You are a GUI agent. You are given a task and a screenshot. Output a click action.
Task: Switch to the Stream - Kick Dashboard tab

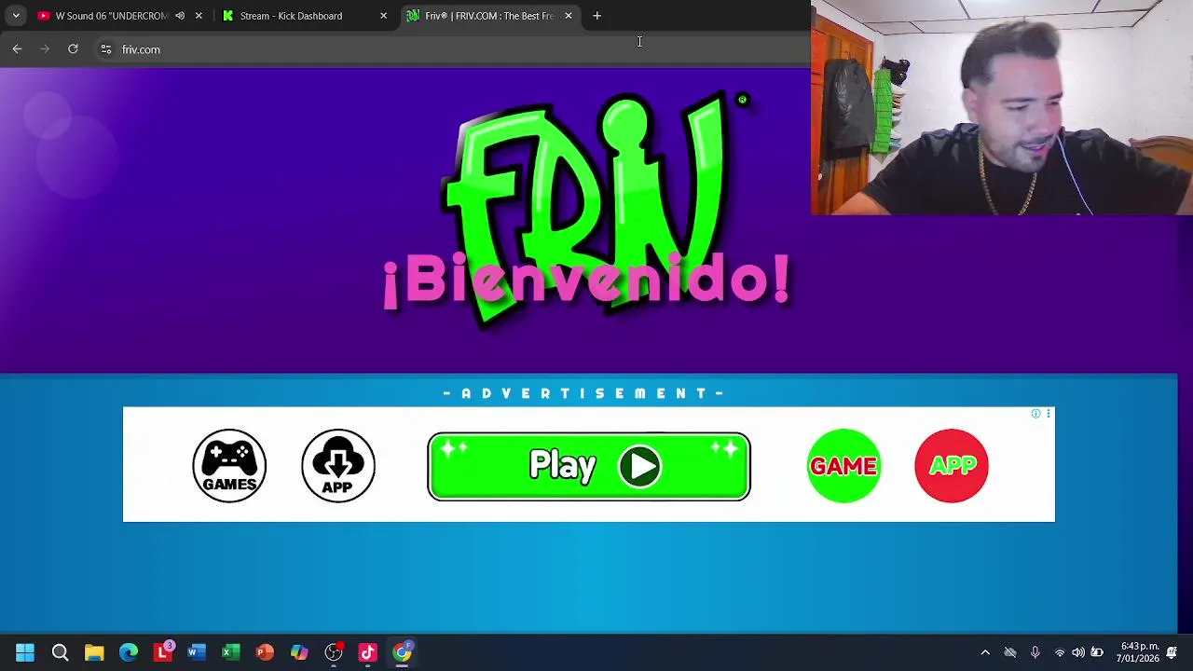coord(291,16)
